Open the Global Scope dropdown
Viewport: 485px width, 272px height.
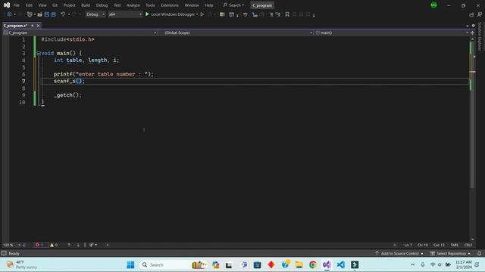pos(237,32)
